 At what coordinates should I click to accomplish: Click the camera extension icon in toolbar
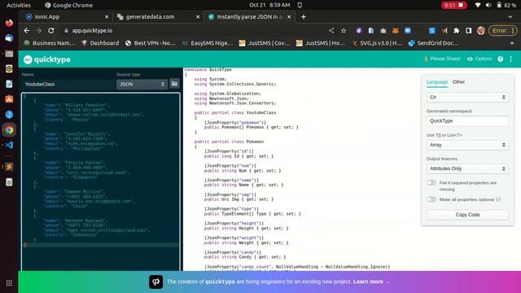tap(383, 31)
